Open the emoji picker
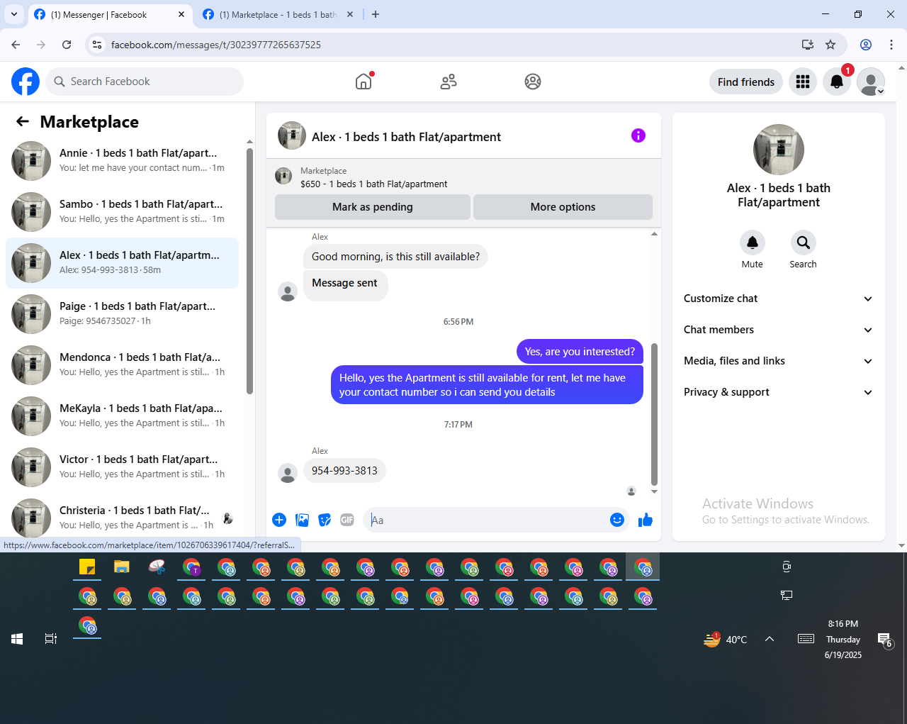This screenshot has width=907, height=724. 617,520
